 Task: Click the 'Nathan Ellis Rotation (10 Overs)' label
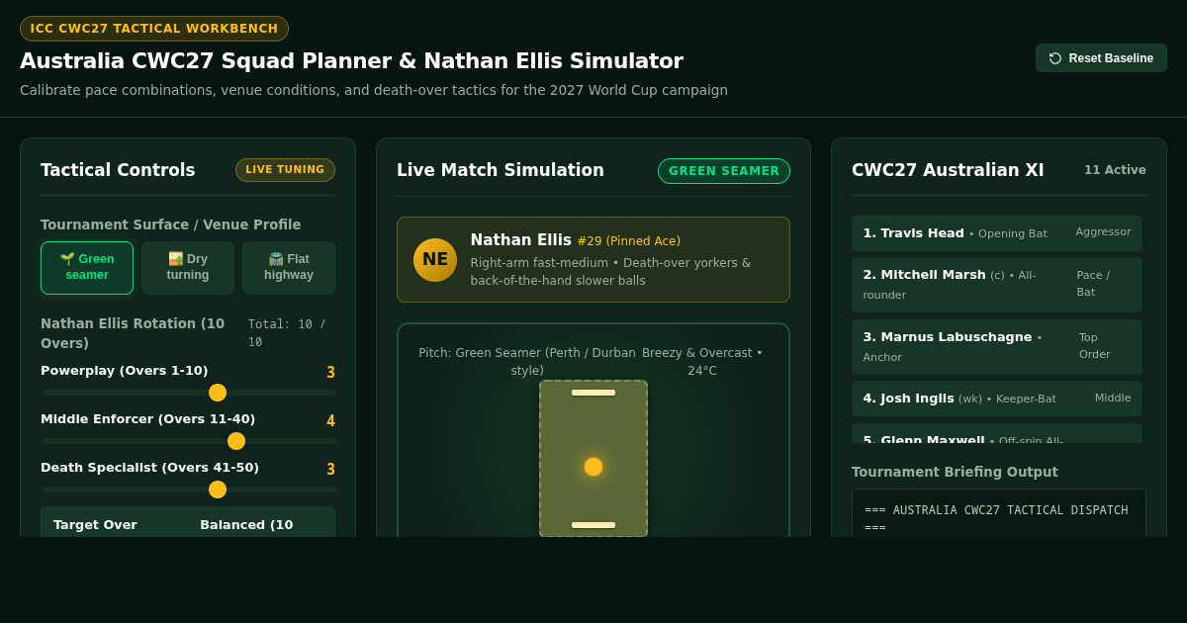click(x=133, y=333)
